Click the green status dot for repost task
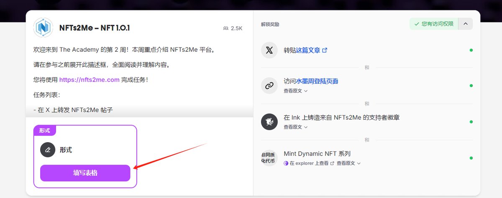The width and height of the screenshot is (502, 198). point(471,50)
